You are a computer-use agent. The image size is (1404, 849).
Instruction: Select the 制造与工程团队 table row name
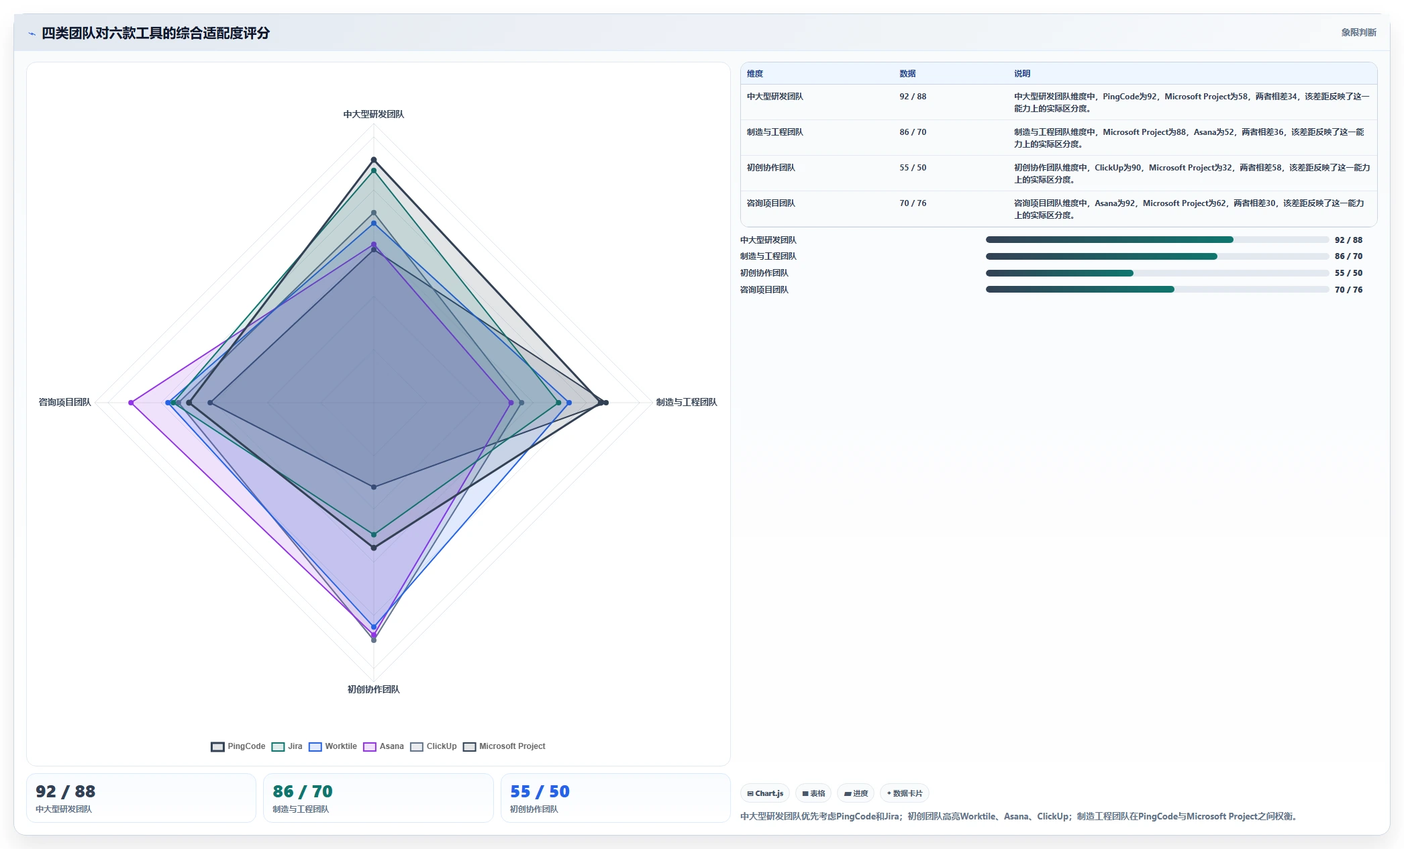(x=775, y=132)
